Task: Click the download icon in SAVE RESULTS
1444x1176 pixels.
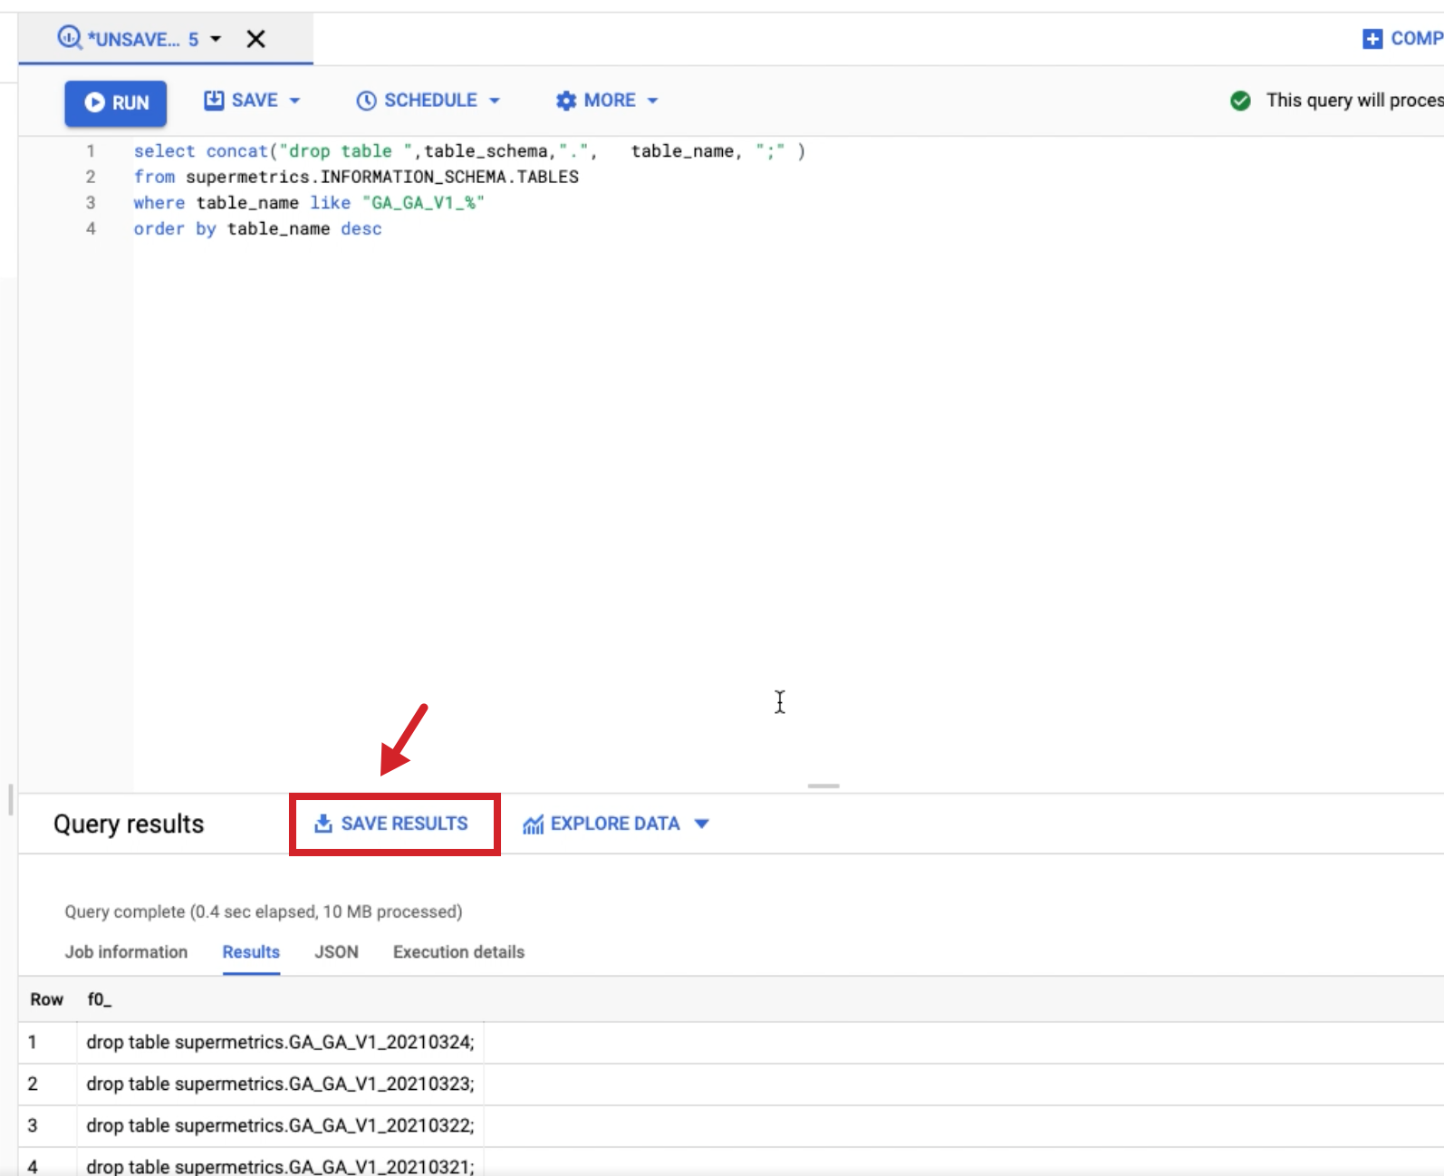Action: (322, 824)
